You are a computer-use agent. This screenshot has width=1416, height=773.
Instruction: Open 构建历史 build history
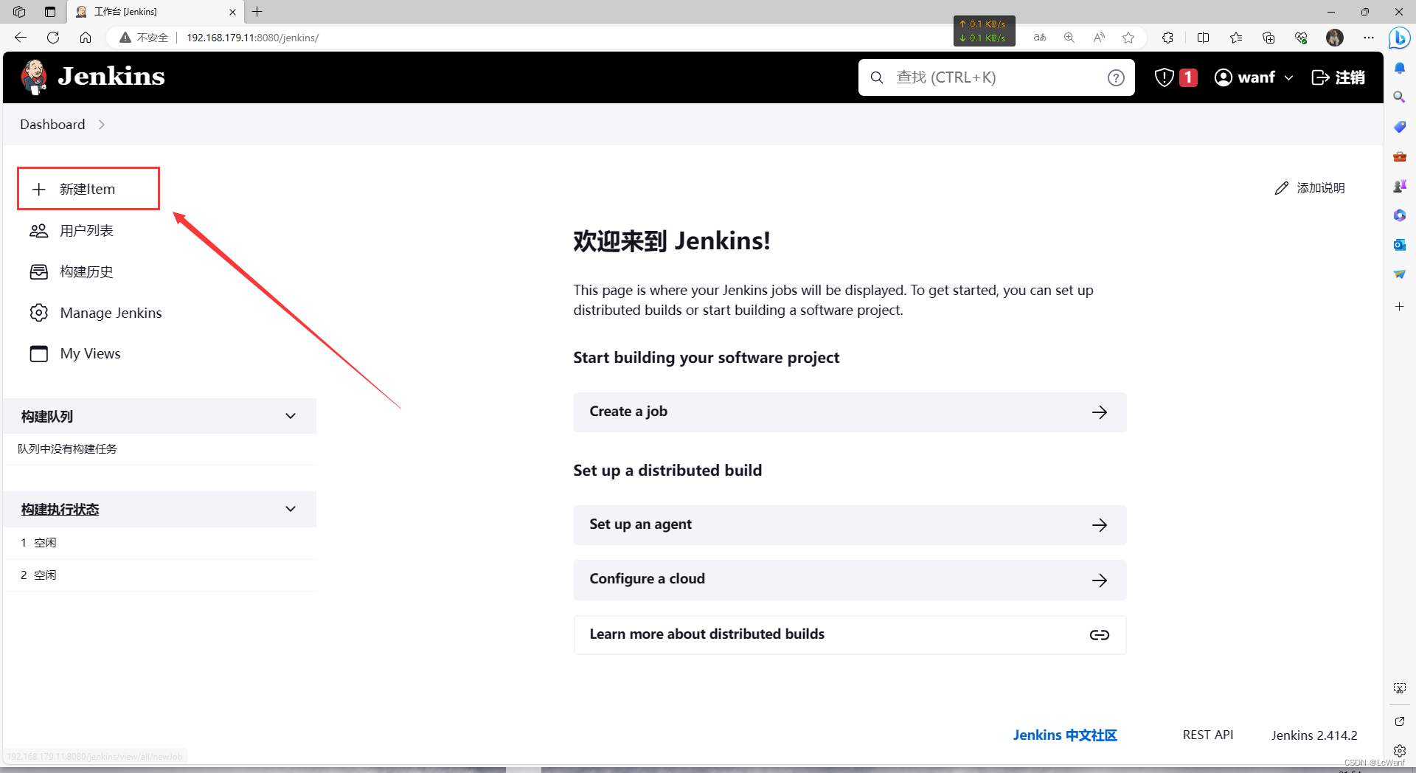(86, 272)
